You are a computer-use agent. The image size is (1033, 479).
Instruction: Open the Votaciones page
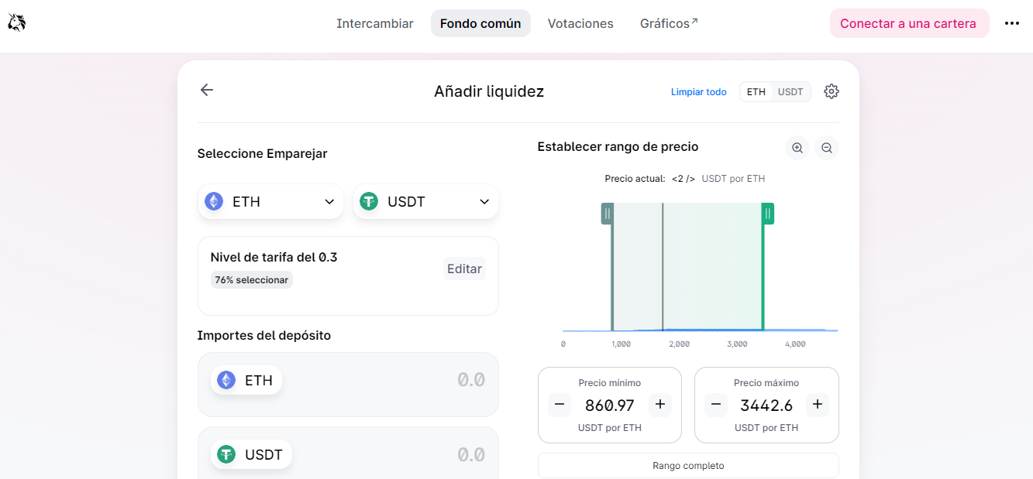tap(580, 23)
